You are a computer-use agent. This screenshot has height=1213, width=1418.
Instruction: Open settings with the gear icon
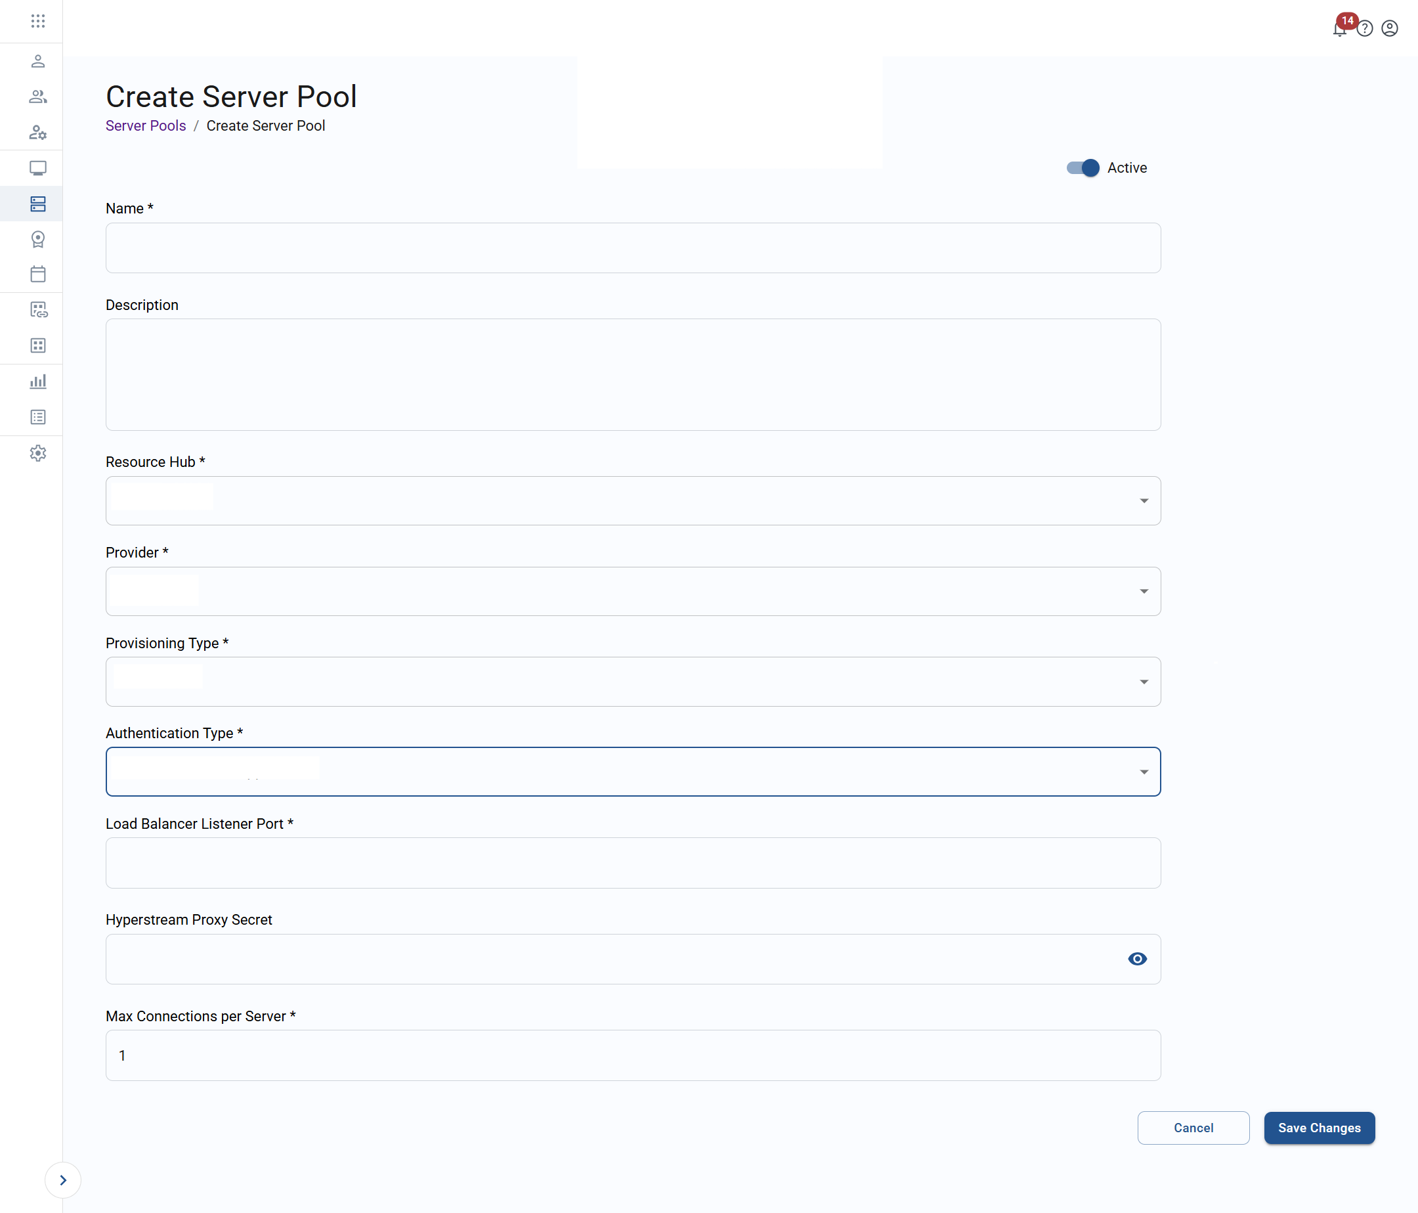[38, 452]
